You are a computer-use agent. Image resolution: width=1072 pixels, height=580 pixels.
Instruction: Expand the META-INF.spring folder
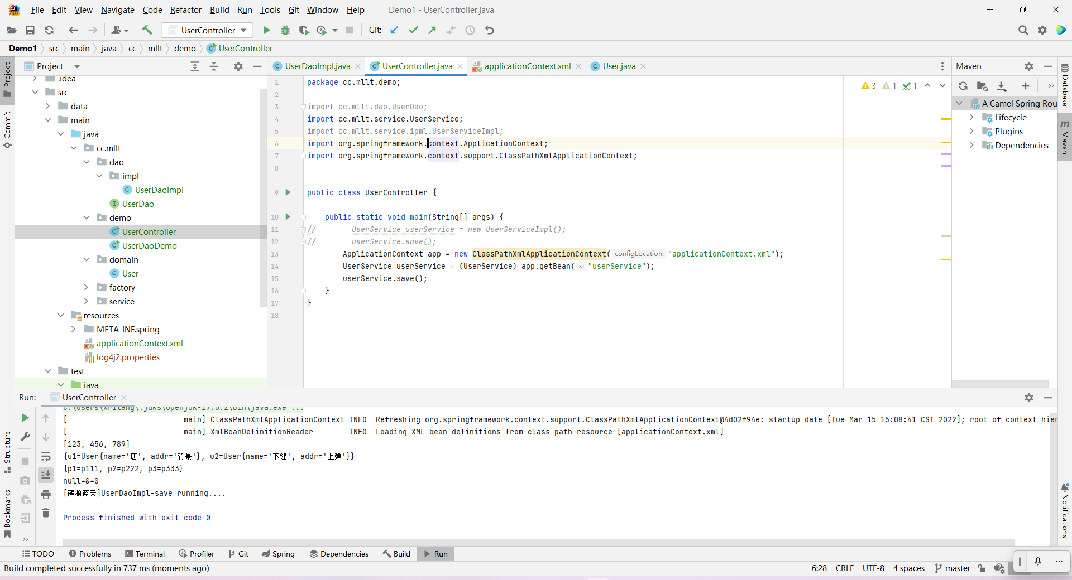(73, 329)
